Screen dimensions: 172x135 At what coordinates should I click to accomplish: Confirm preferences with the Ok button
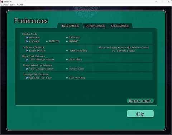pos(140,114)
